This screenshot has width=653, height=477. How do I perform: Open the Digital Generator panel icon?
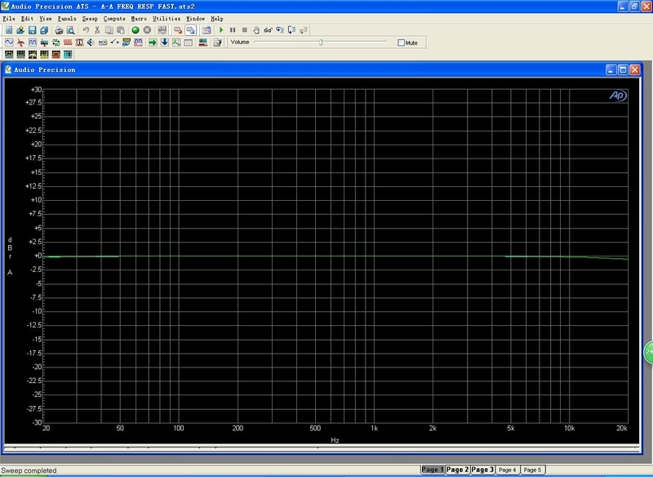[33, 42]
